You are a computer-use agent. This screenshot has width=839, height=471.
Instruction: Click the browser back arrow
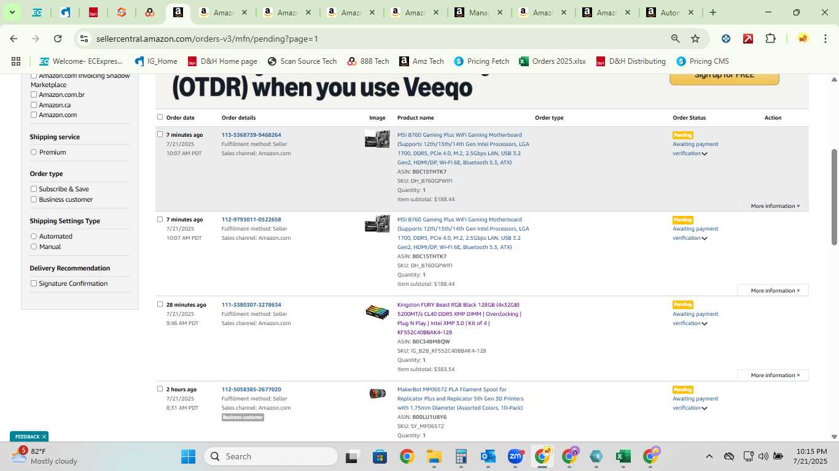coord(14,39)
